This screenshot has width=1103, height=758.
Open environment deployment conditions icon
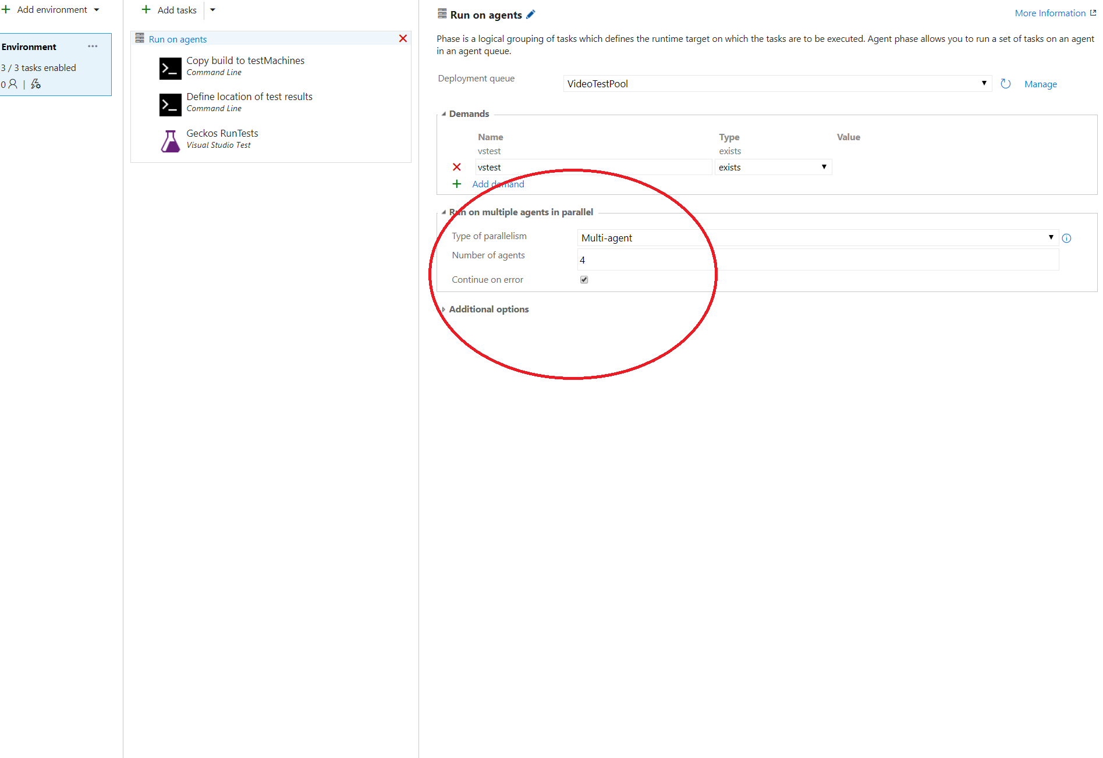(x=36, y=84)
